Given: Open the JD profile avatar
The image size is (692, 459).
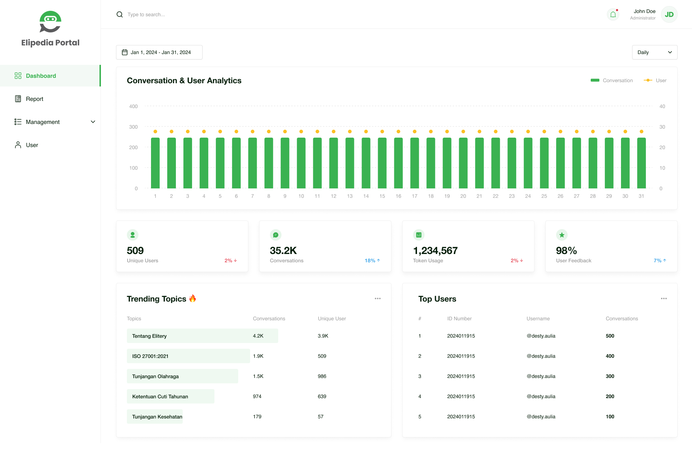Looking at the screenshot, I should 669,14.
